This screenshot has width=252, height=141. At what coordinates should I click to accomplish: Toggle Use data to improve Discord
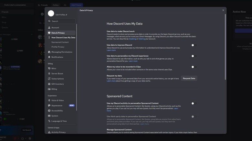[x=194, y=45]
